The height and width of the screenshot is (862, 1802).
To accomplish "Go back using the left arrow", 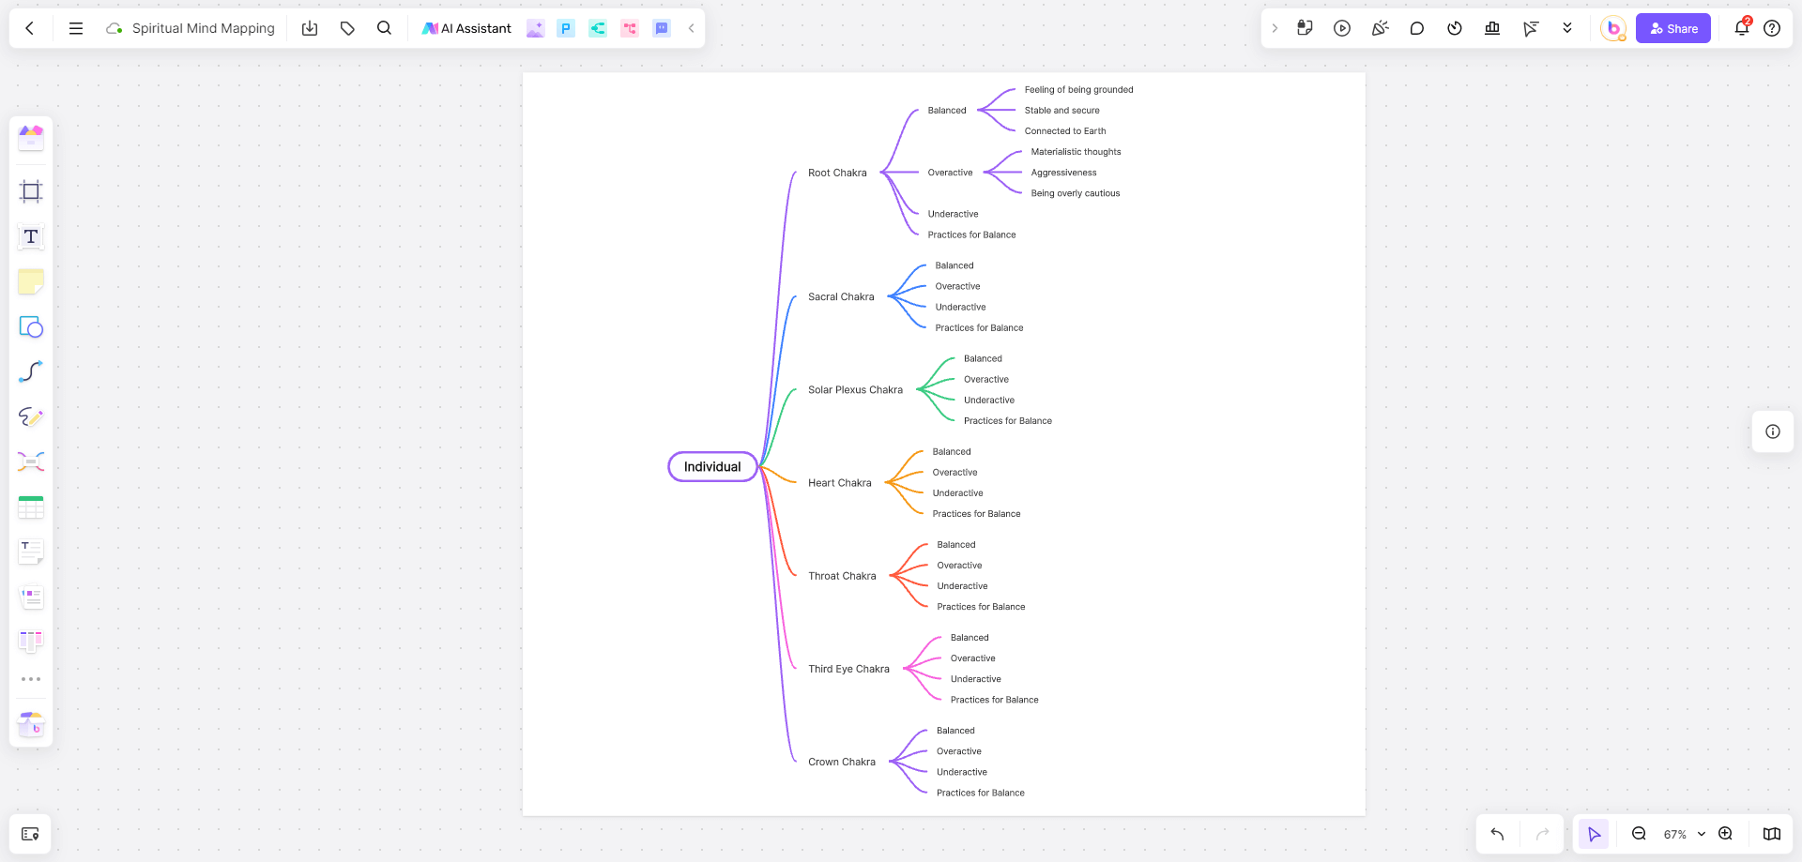I will 30,28.
